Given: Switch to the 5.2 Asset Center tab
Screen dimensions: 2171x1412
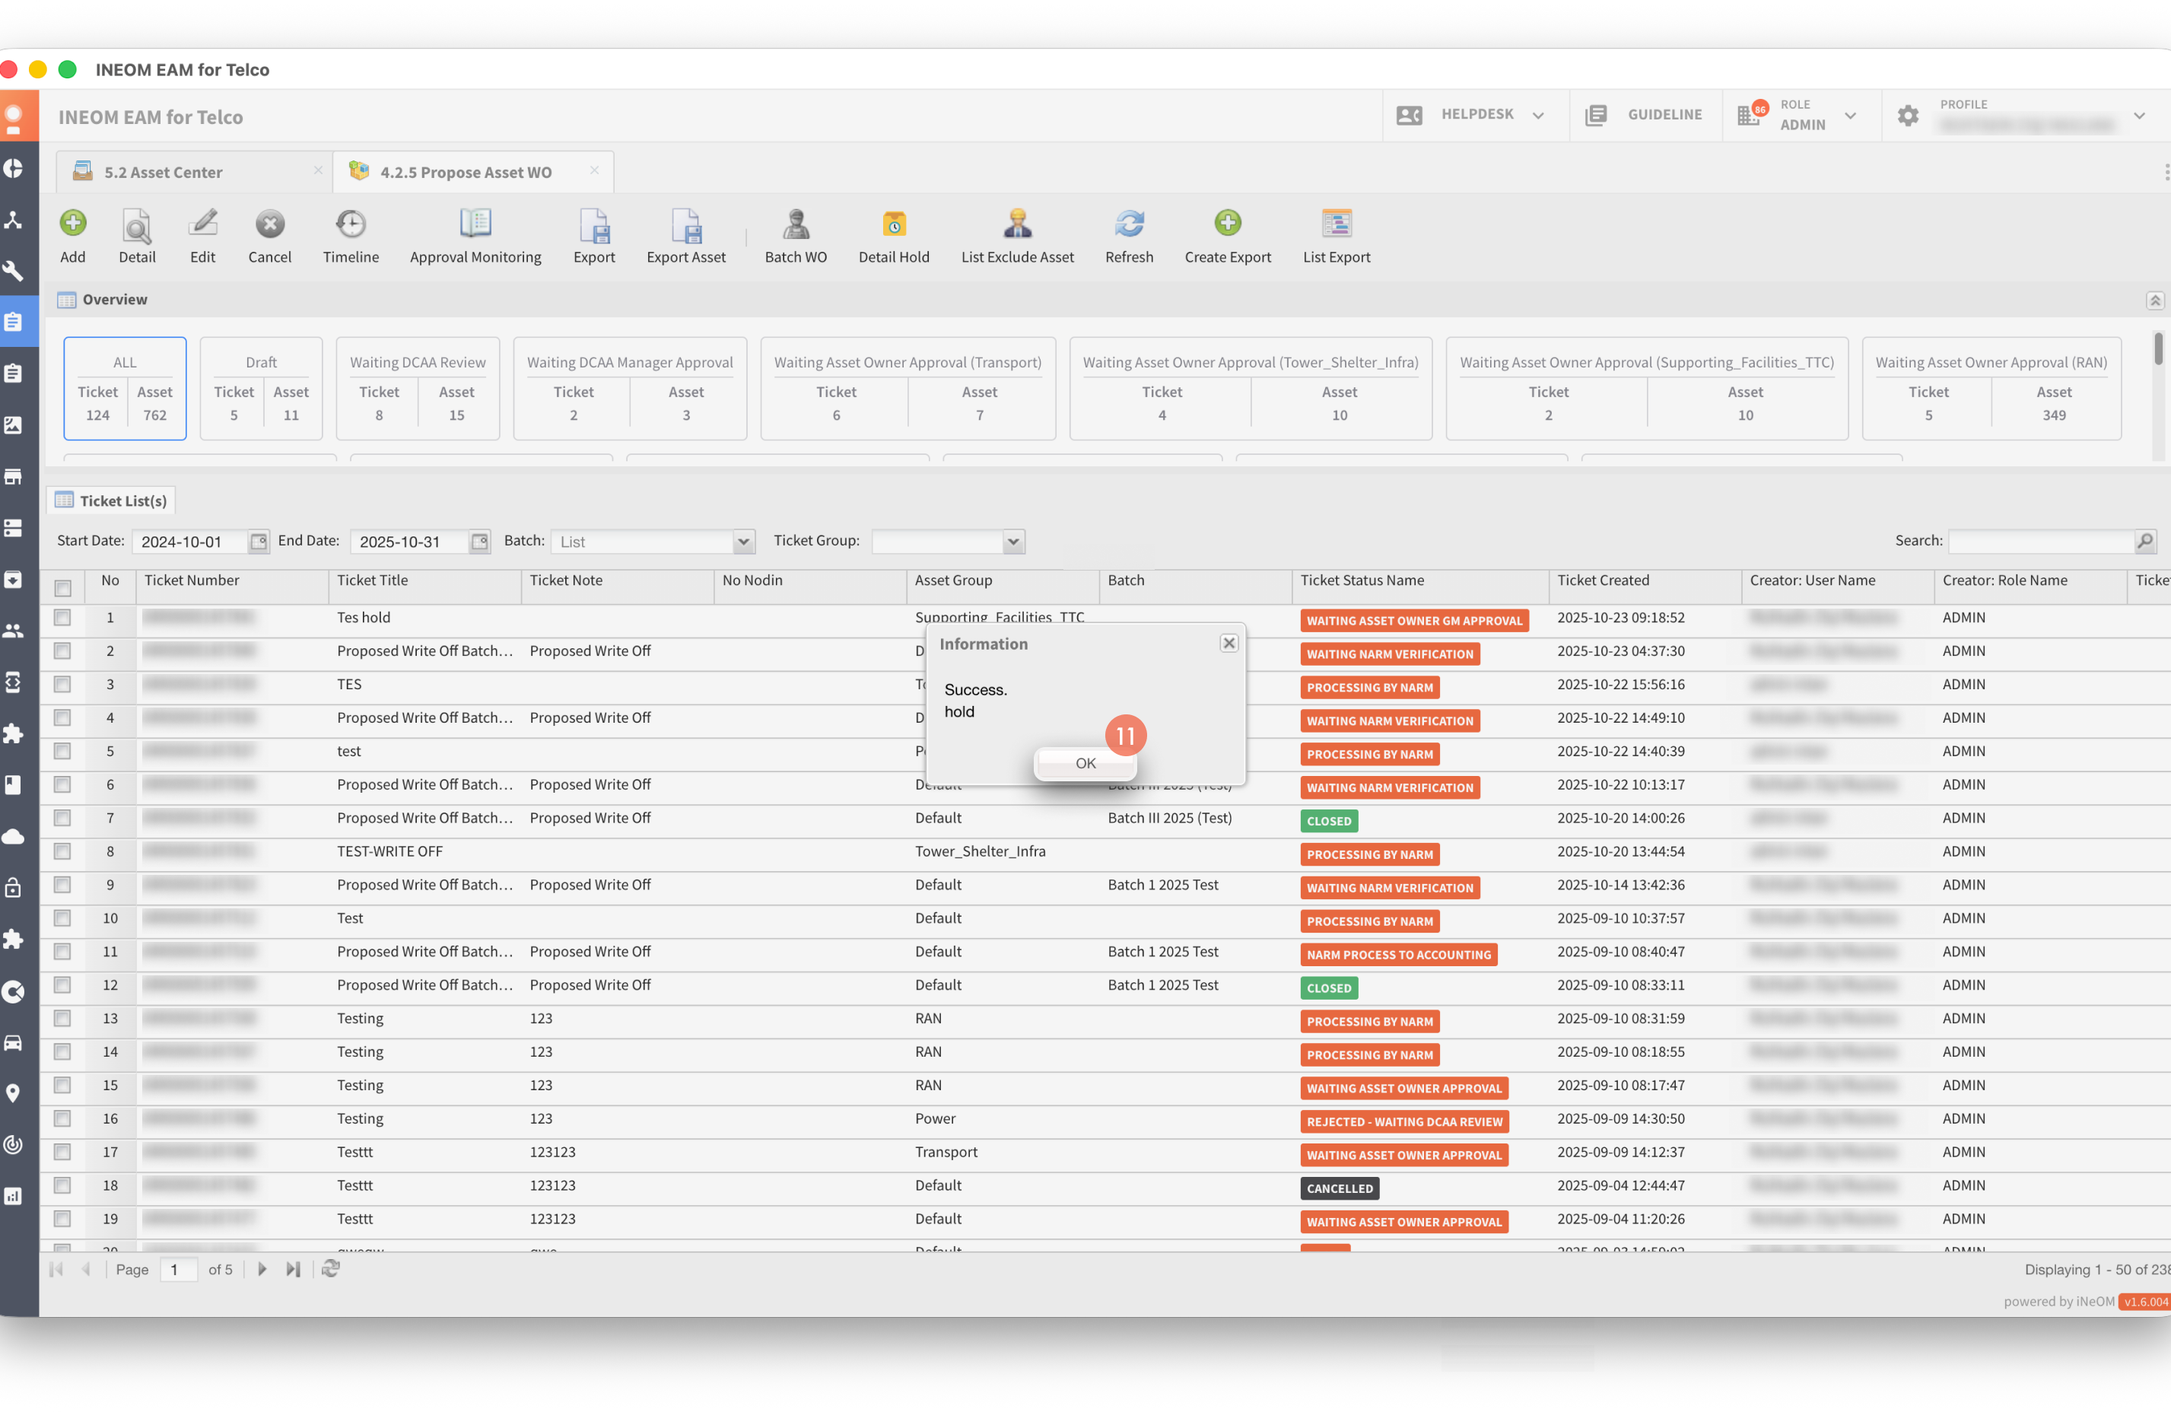Looking at the screenshot, I should (x=164, y=173).
